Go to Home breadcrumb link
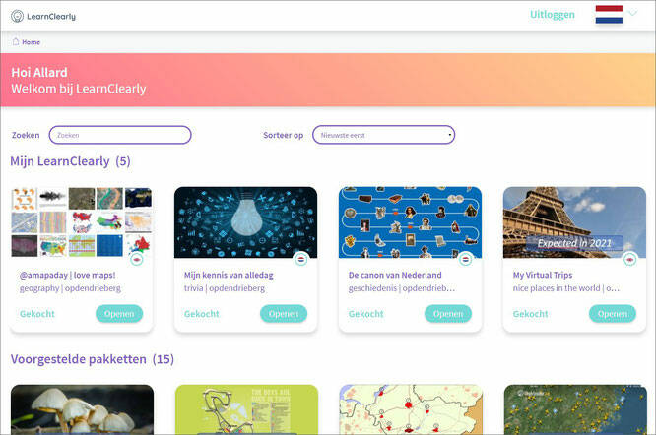 click(x=31, y=42)
